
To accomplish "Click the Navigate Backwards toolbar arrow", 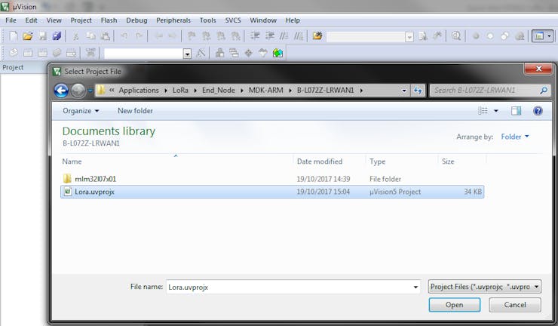I will pos(158,36).
